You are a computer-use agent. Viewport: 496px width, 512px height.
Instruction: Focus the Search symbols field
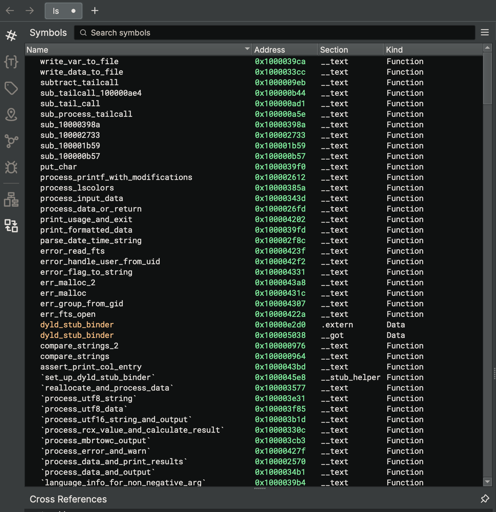pos(275,33)
